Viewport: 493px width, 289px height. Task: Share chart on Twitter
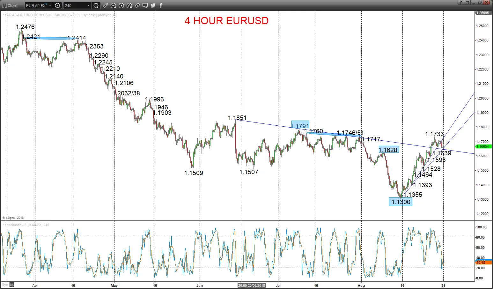click(153, 5)
